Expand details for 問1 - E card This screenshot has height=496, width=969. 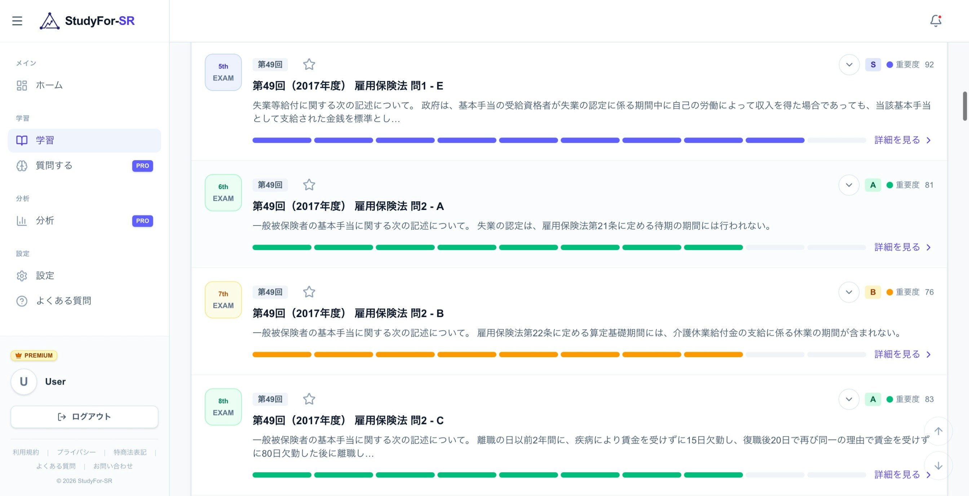[x=849, y=64]
